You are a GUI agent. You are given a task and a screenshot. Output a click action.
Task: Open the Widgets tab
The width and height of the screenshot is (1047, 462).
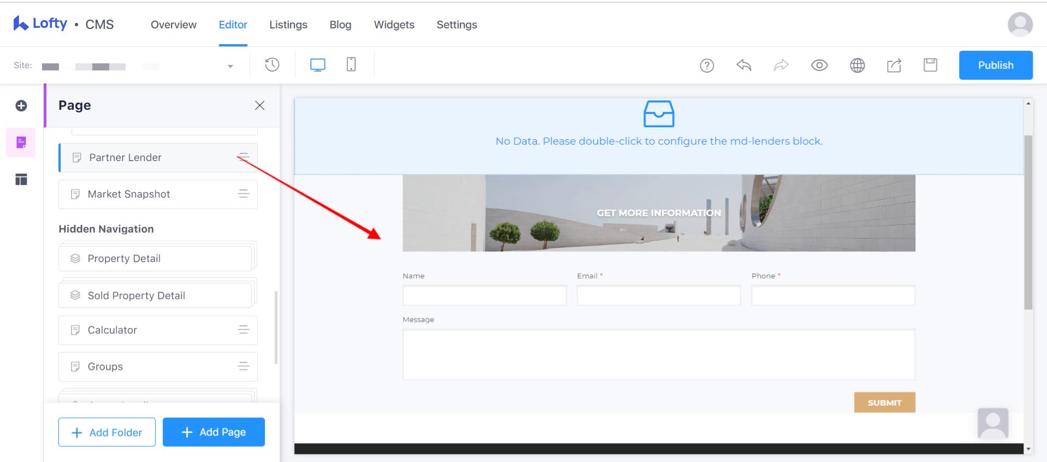click(x=394, y=25)
